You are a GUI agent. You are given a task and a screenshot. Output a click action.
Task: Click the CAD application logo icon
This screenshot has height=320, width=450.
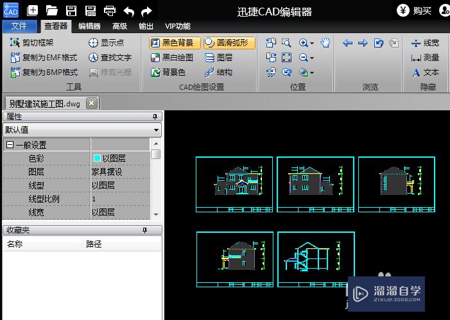click(x=11, y=10)
